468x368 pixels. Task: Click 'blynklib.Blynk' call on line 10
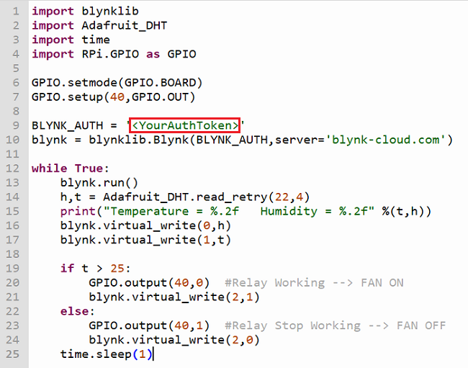coord(139,140)
